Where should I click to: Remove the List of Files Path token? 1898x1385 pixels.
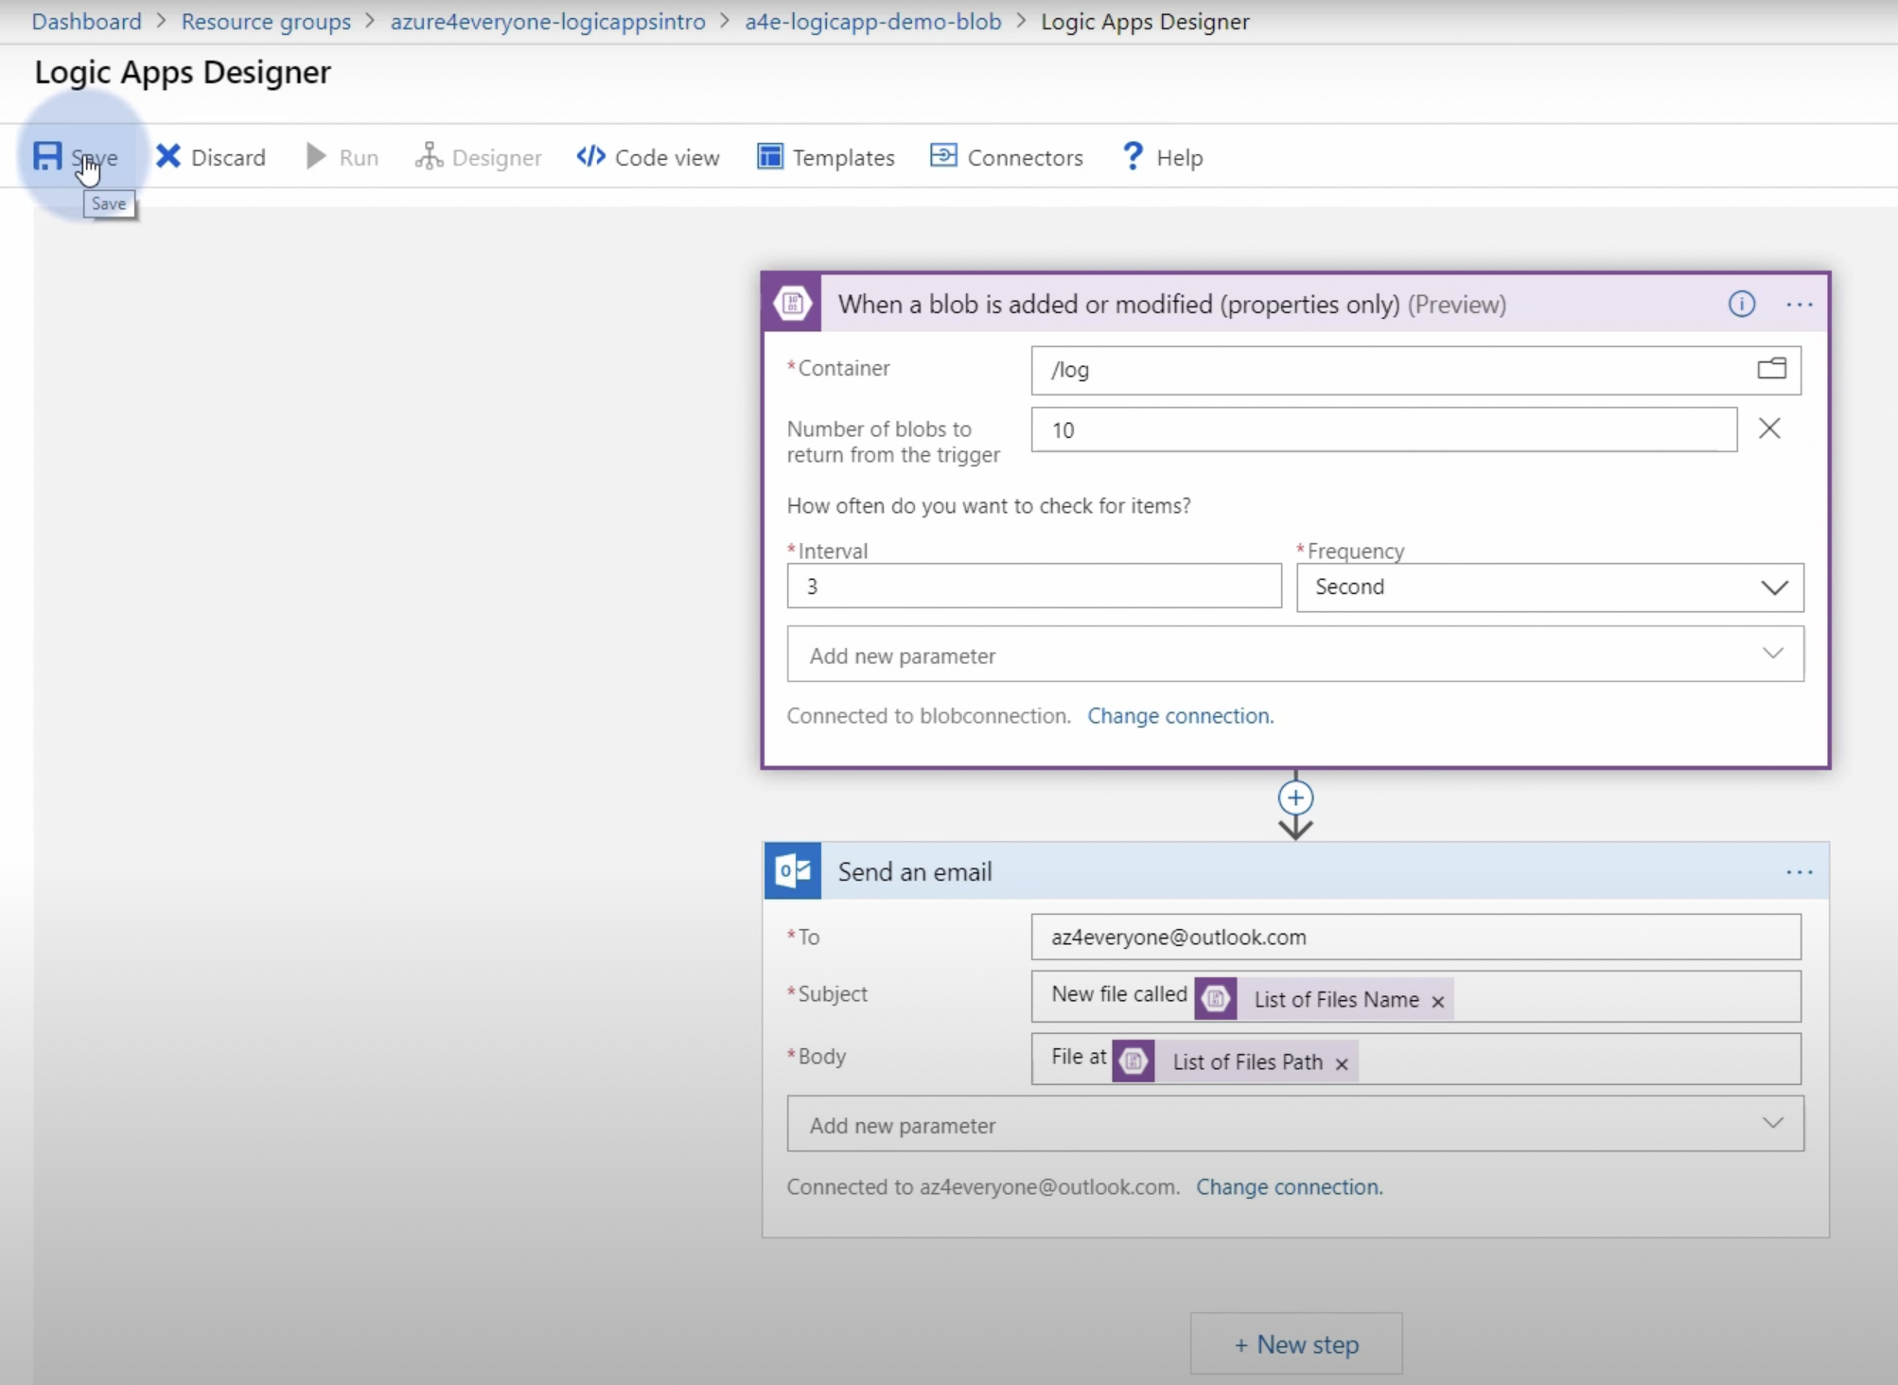1342,1063
